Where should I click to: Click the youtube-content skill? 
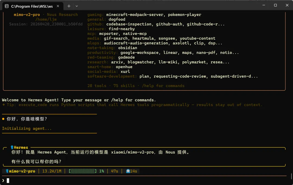pyautogui.click(x=198, y=38)
